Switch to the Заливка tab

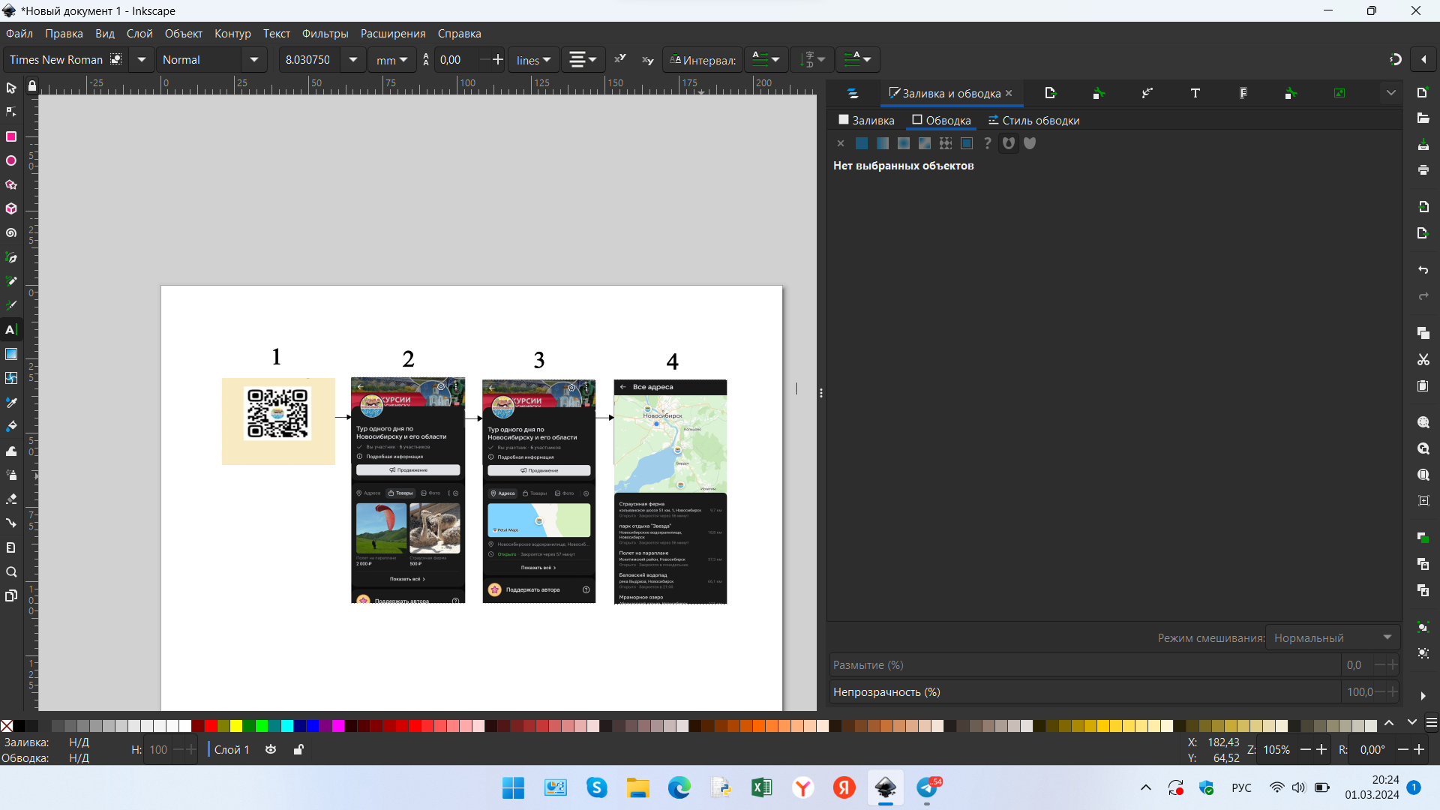866,120
